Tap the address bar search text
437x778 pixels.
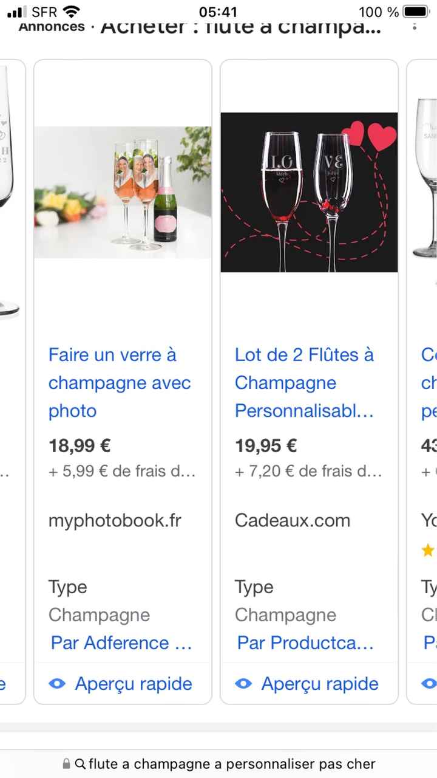coord(232,764)
